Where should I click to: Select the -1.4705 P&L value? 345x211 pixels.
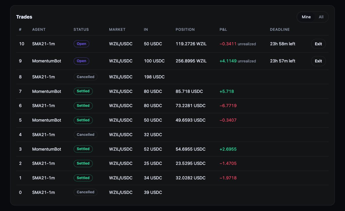coord(228,163)
